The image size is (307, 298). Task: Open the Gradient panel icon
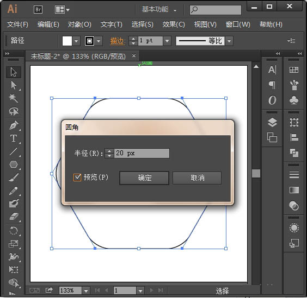point(294,190)
